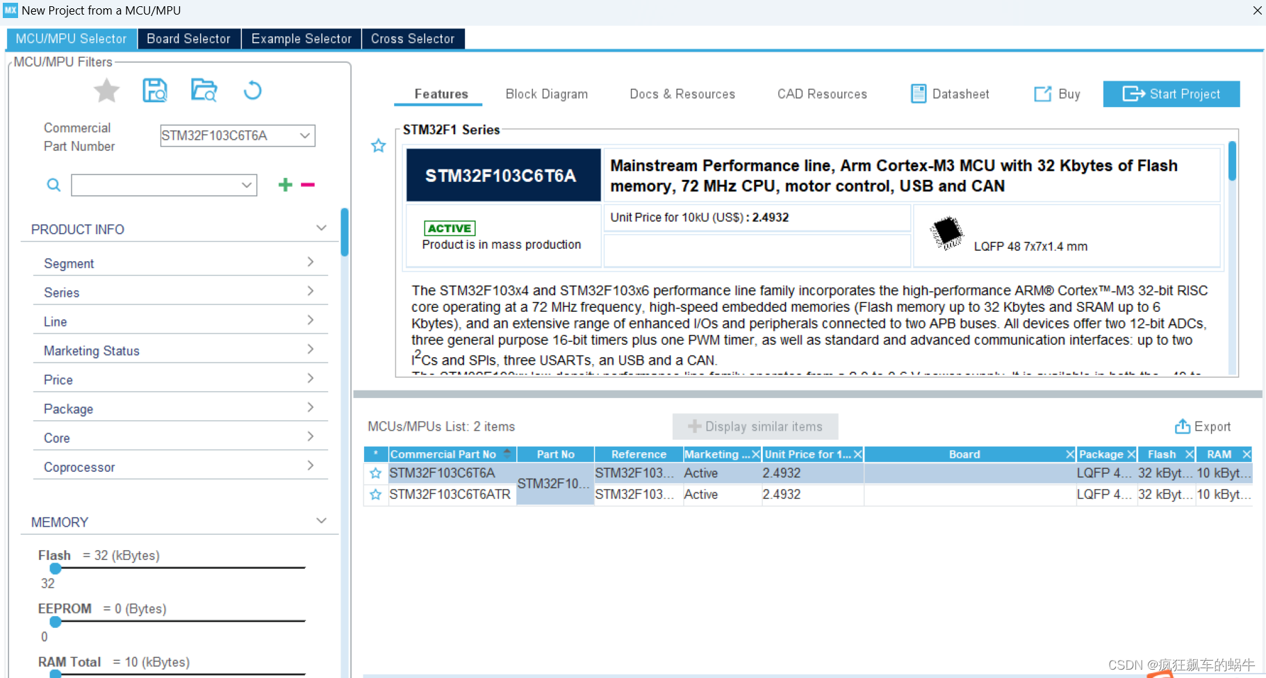
Task: Sort by Commercial Part No column header
Action: pyautogui.click(x=451, y=454)
